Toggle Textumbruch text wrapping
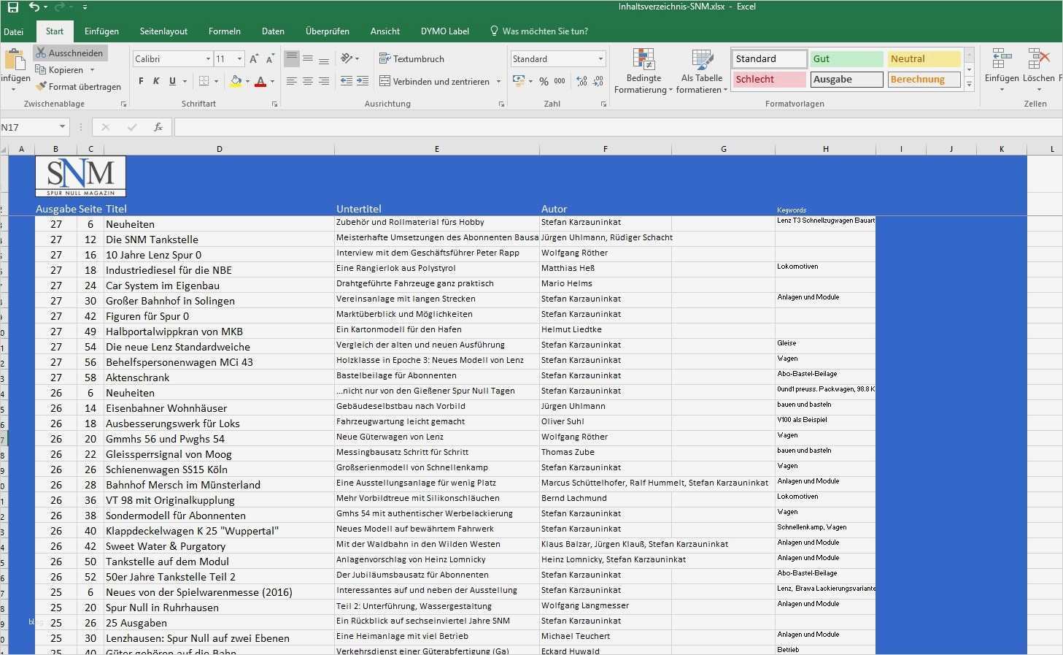Image resolution: width=1063 pixels, height=655 pixels. tap(411, 58)
